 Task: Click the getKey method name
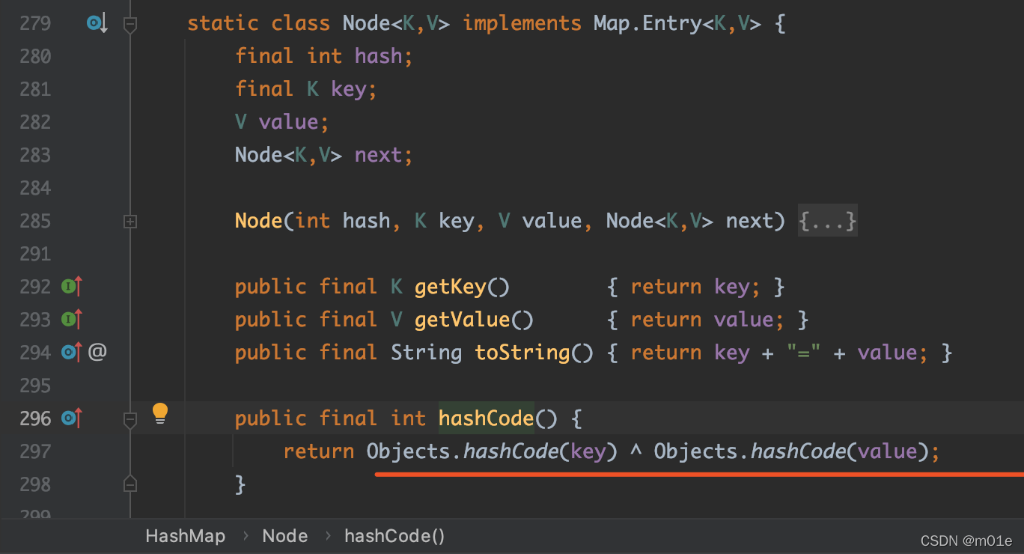tap(451, 287)
